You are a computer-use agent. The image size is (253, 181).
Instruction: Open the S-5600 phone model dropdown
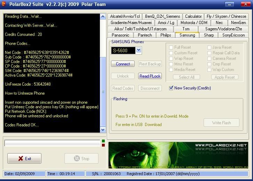point(139,50)
